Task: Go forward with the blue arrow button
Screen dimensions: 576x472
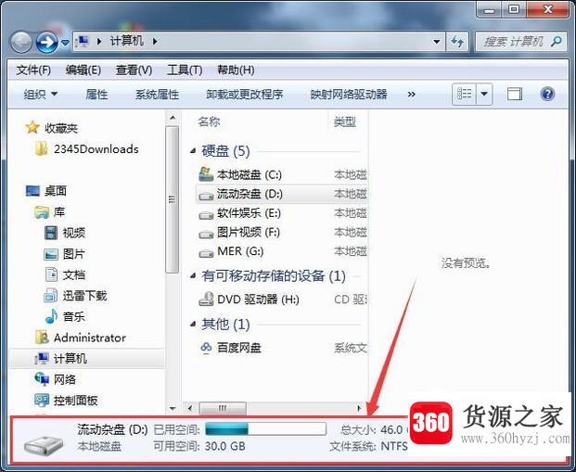Action: pos(46,42)
